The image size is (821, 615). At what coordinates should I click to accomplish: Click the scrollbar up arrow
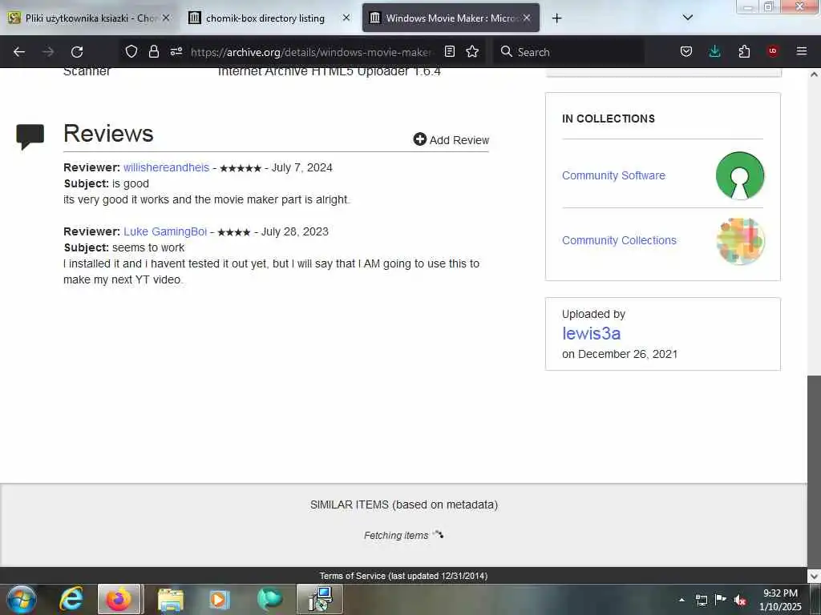point(814,74)
